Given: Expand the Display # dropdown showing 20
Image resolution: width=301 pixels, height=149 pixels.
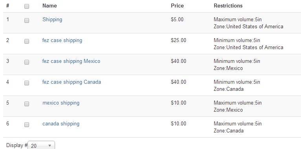Looking at the screenshot, I should (41, 145).
